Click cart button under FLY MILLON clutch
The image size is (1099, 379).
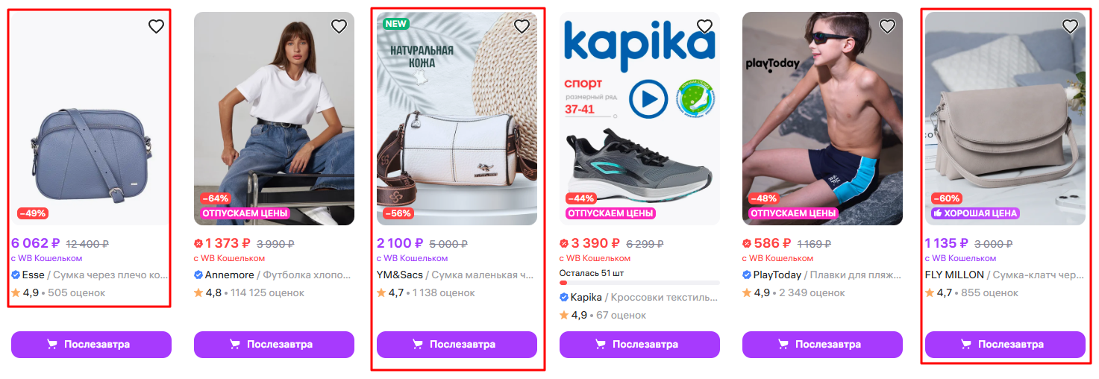[x=1005, y=345]
